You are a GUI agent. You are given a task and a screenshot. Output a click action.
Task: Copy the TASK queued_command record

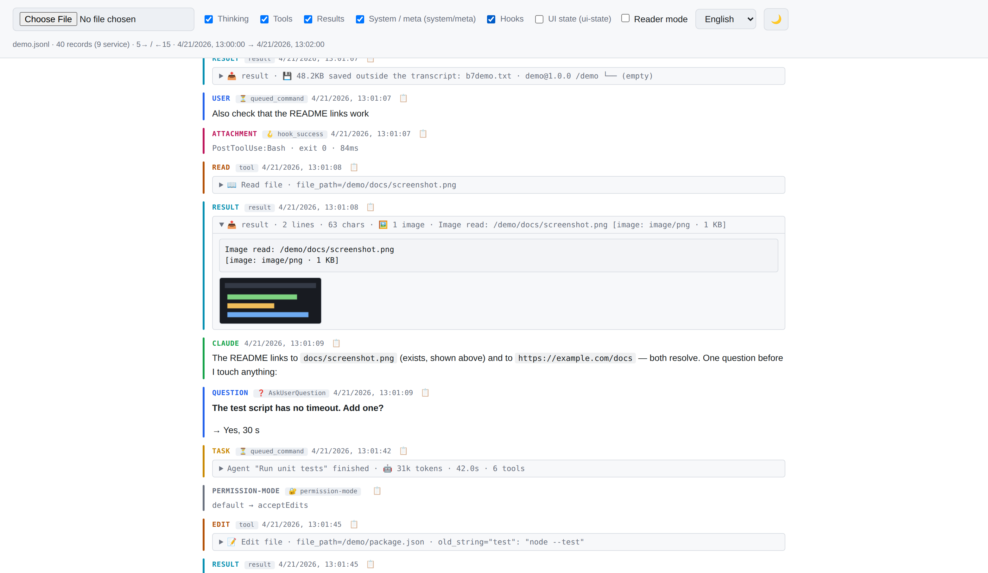coord(403,451)
